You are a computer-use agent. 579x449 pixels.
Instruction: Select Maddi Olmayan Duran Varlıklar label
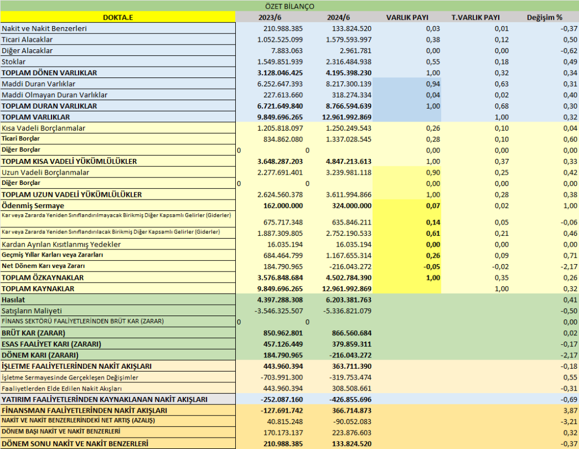tap(118, 95)
